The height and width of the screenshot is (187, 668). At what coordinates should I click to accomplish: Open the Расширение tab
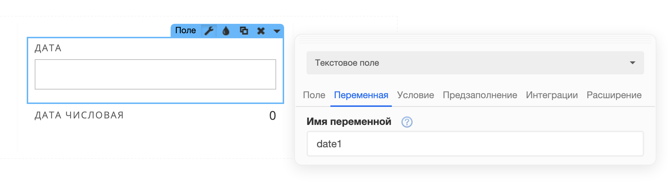614,95
